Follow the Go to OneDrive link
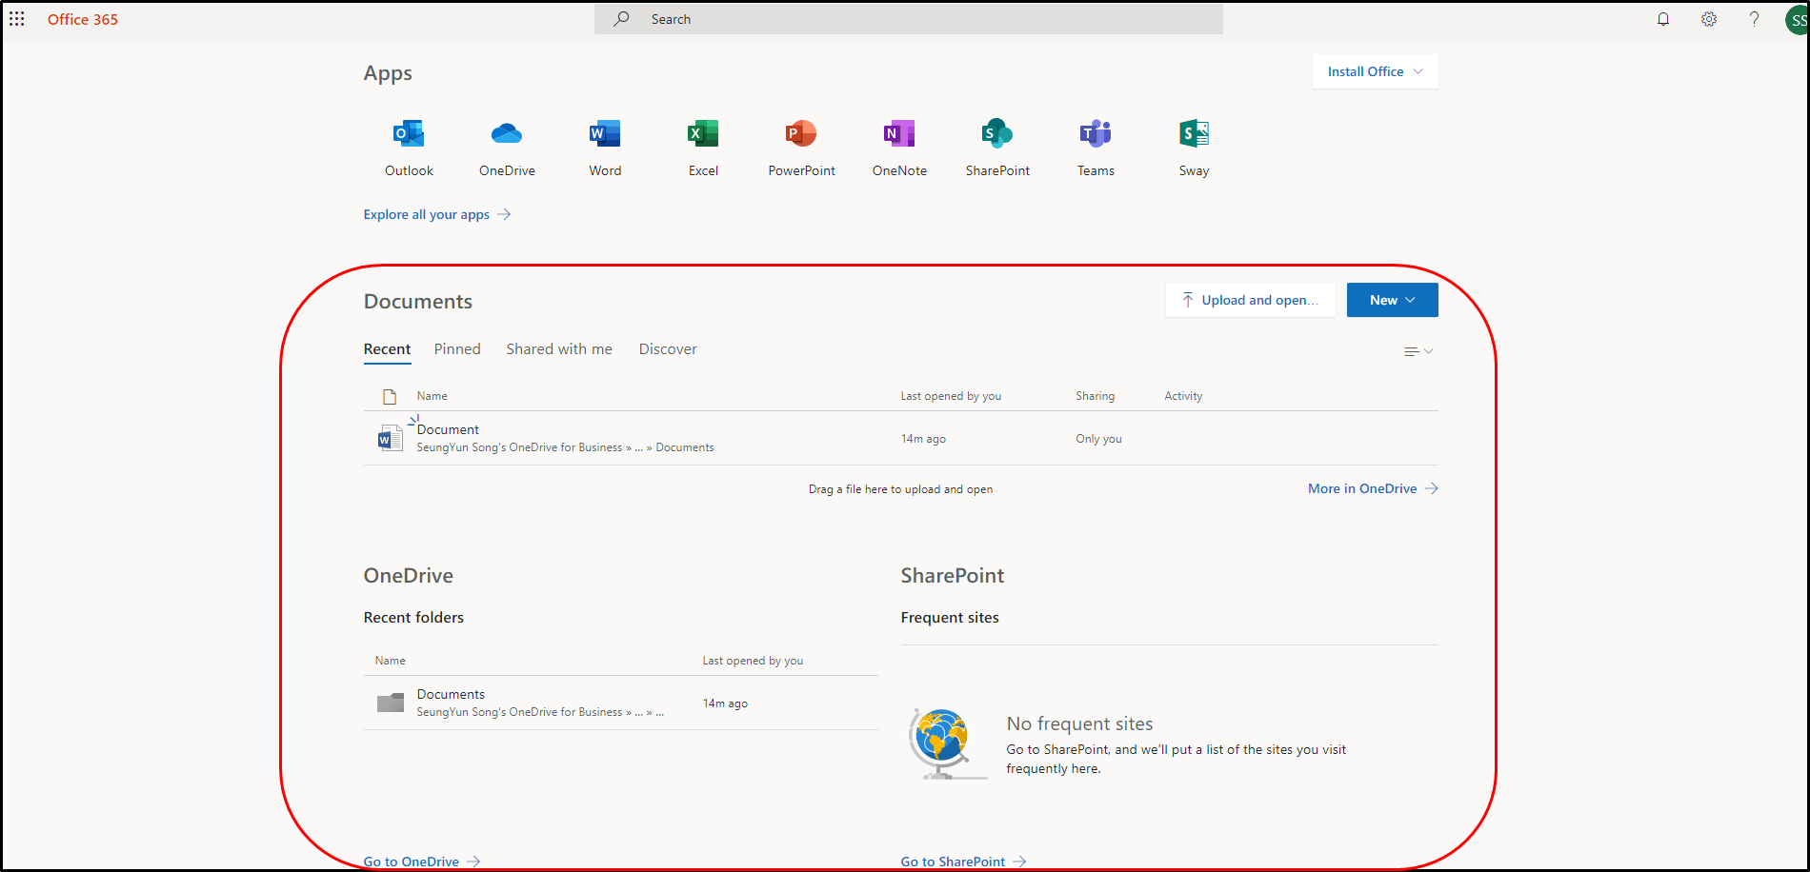 422,862
